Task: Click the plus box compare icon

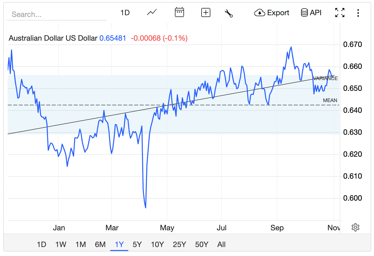Action: (x=205, y=12)
